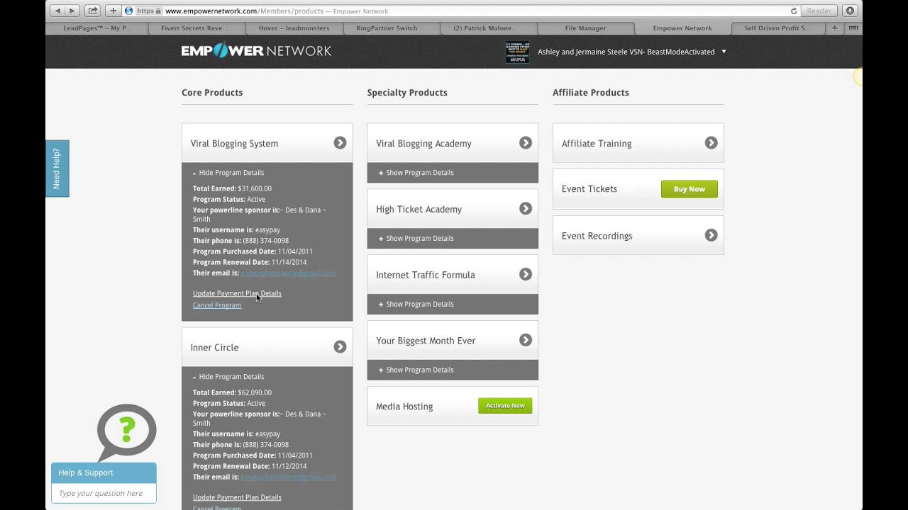Open Event Recordings arrow icon
Image resolution: width=908 pixels, height=510 pixels.
point(711,235)
